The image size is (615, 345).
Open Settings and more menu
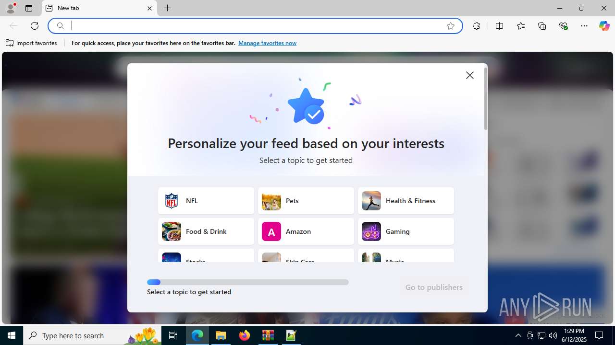click(584, 26)
